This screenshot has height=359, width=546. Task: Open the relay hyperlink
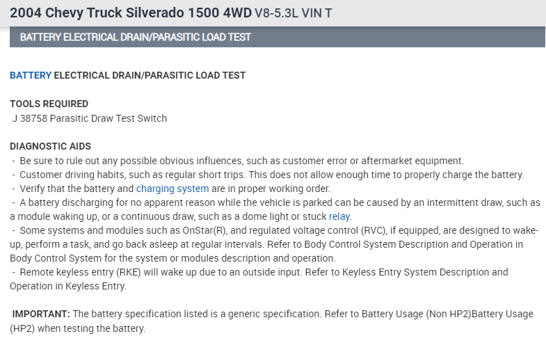tap(339, 216)
